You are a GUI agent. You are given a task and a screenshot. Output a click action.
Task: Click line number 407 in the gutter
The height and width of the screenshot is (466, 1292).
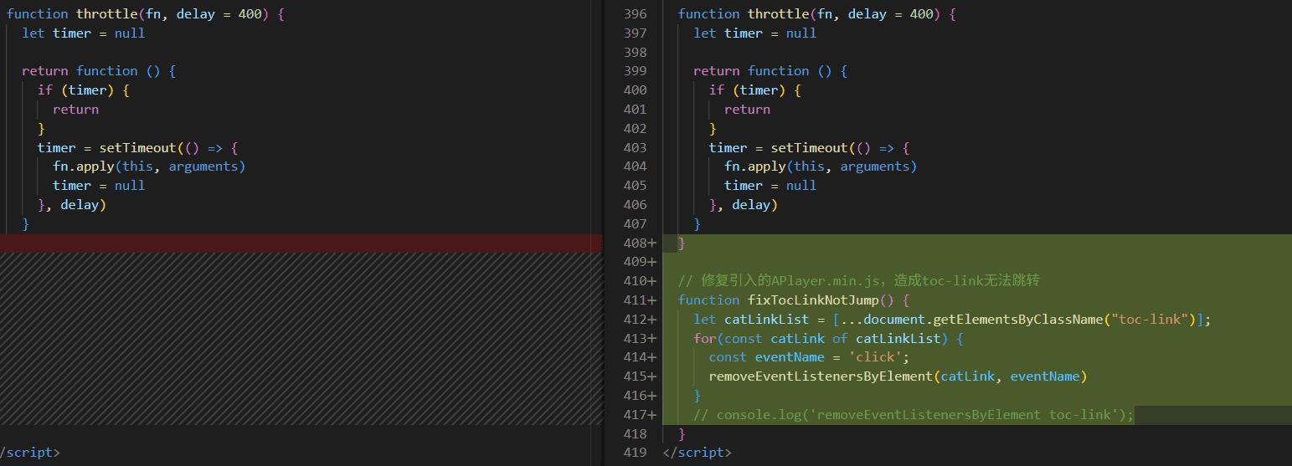pyautogui.click(x=636, y=224)
